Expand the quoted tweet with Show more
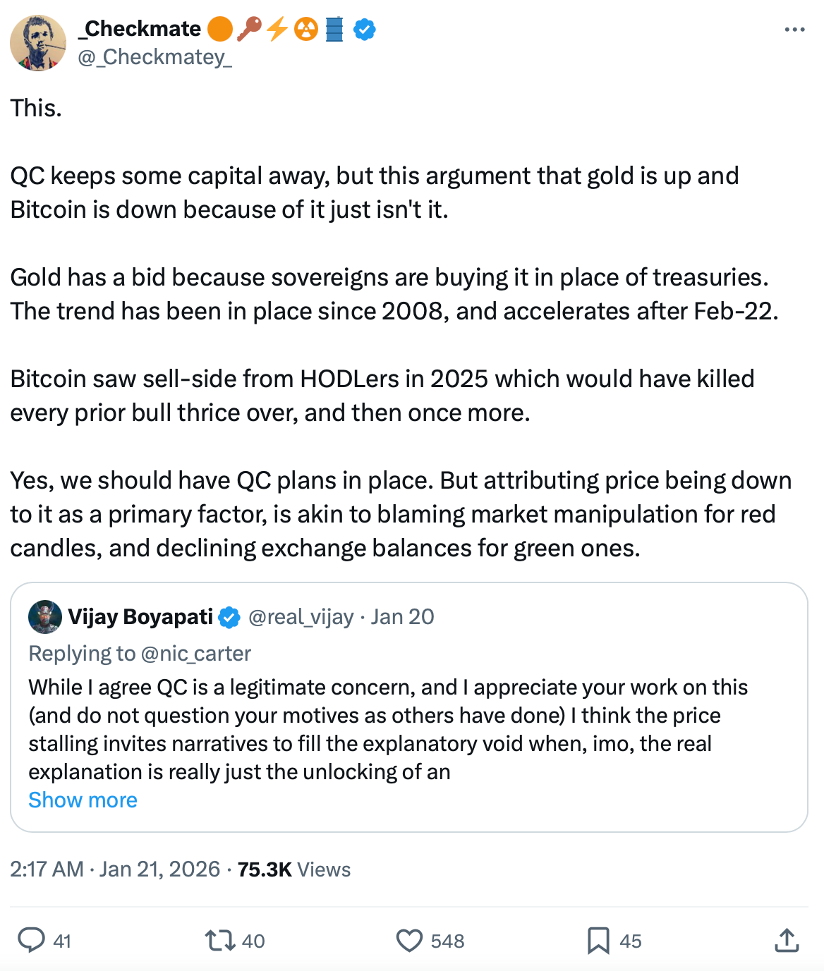This screenshot has height=971, width=824. (83, 800)
